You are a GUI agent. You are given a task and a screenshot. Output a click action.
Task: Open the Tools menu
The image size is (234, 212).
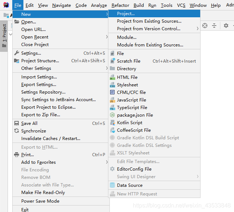[x=167, y=5]
